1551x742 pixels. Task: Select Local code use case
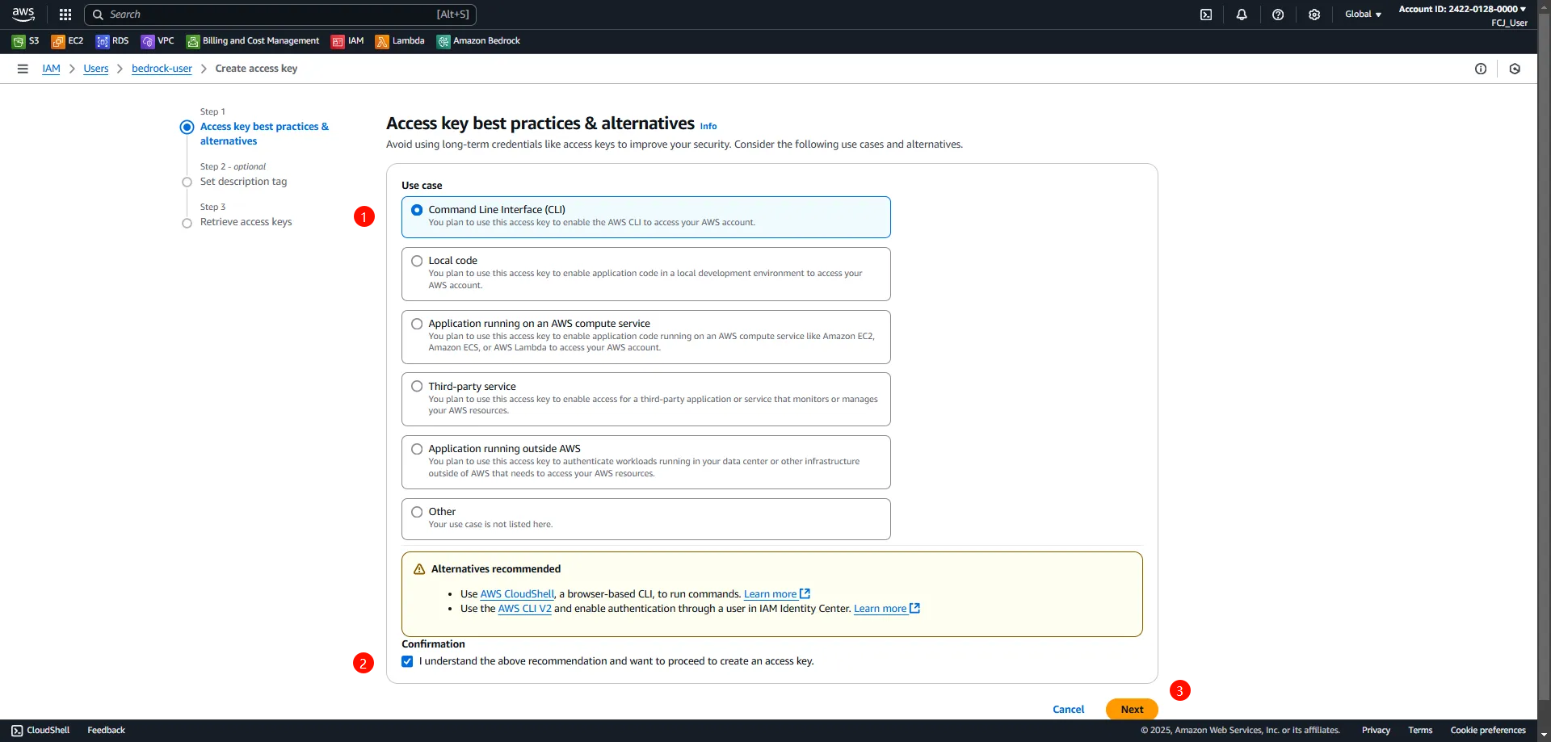coord(646,274)
